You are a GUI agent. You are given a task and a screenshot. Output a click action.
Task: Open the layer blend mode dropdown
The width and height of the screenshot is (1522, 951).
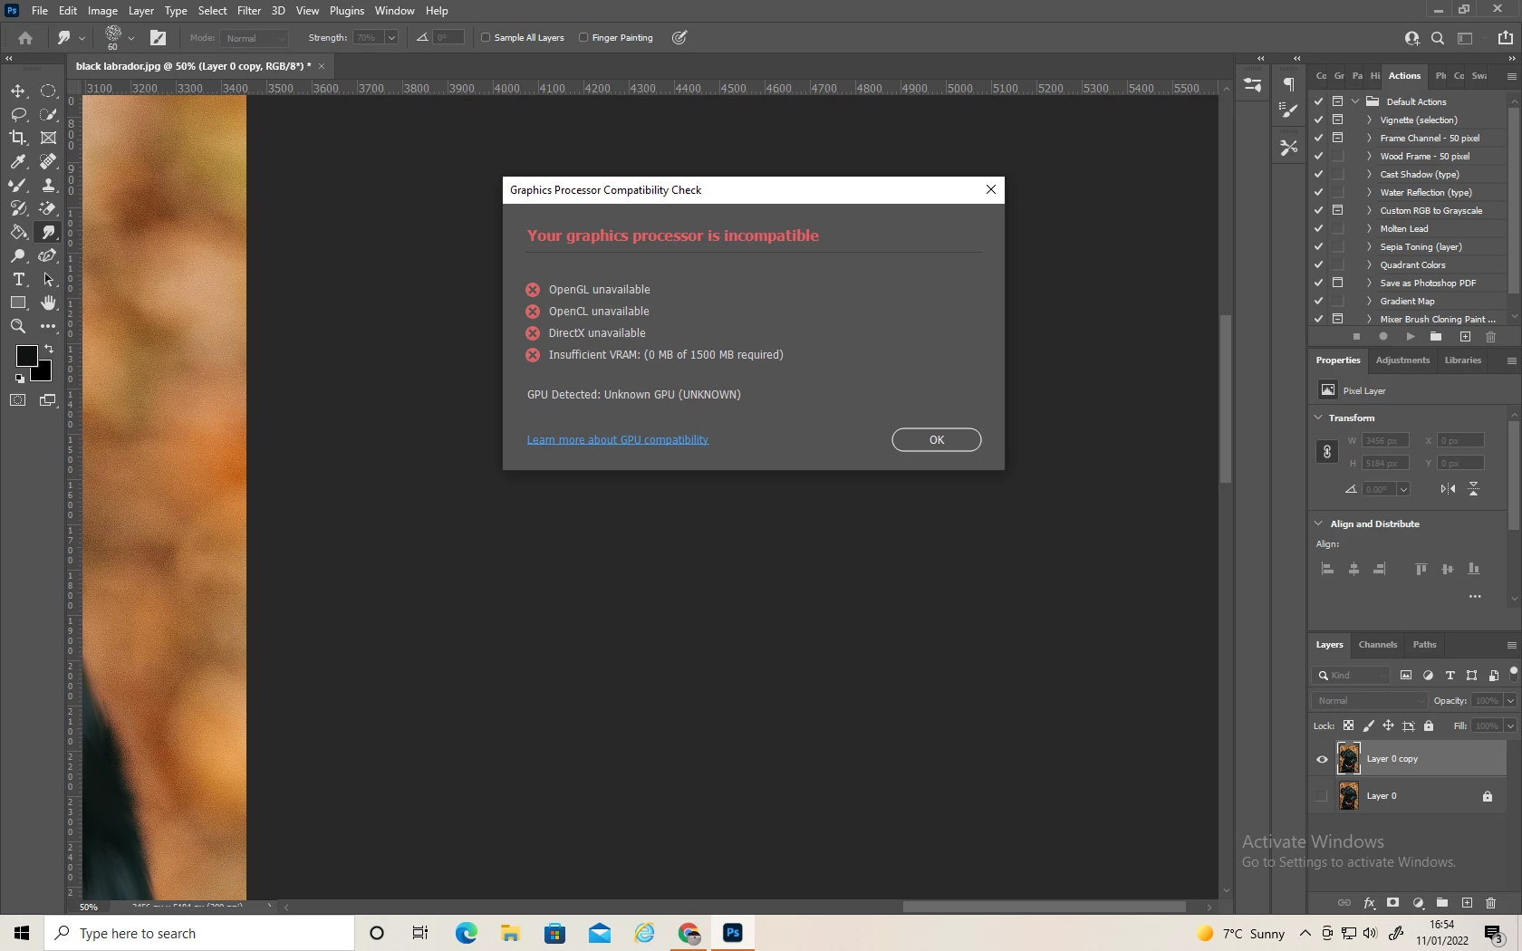(x=1369, y=701)
